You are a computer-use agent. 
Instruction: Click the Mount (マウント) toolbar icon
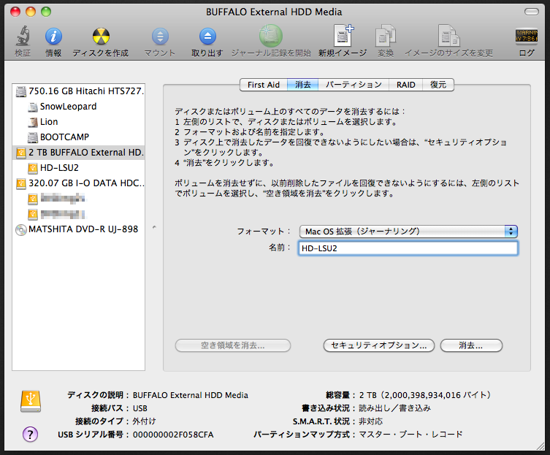click(x=160, y=36)
